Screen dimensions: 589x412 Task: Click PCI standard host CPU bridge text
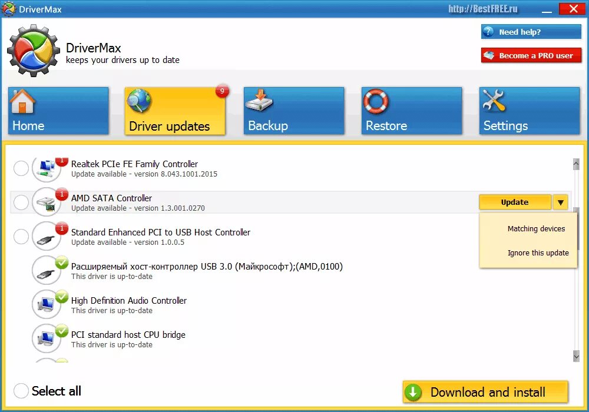[x=128, y=335]
